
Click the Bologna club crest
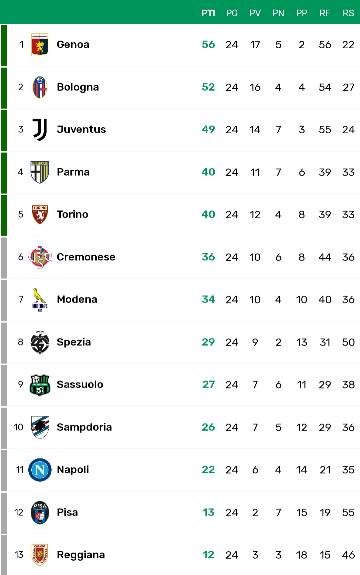[x=40, y=87]
